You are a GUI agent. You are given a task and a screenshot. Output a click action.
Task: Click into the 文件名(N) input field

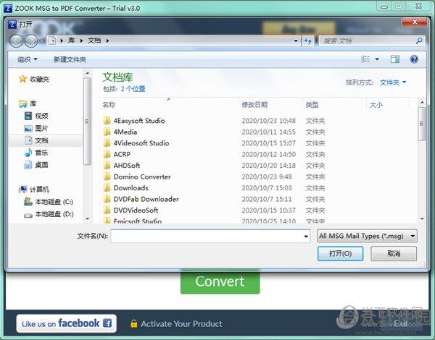(x=210, y=236)
